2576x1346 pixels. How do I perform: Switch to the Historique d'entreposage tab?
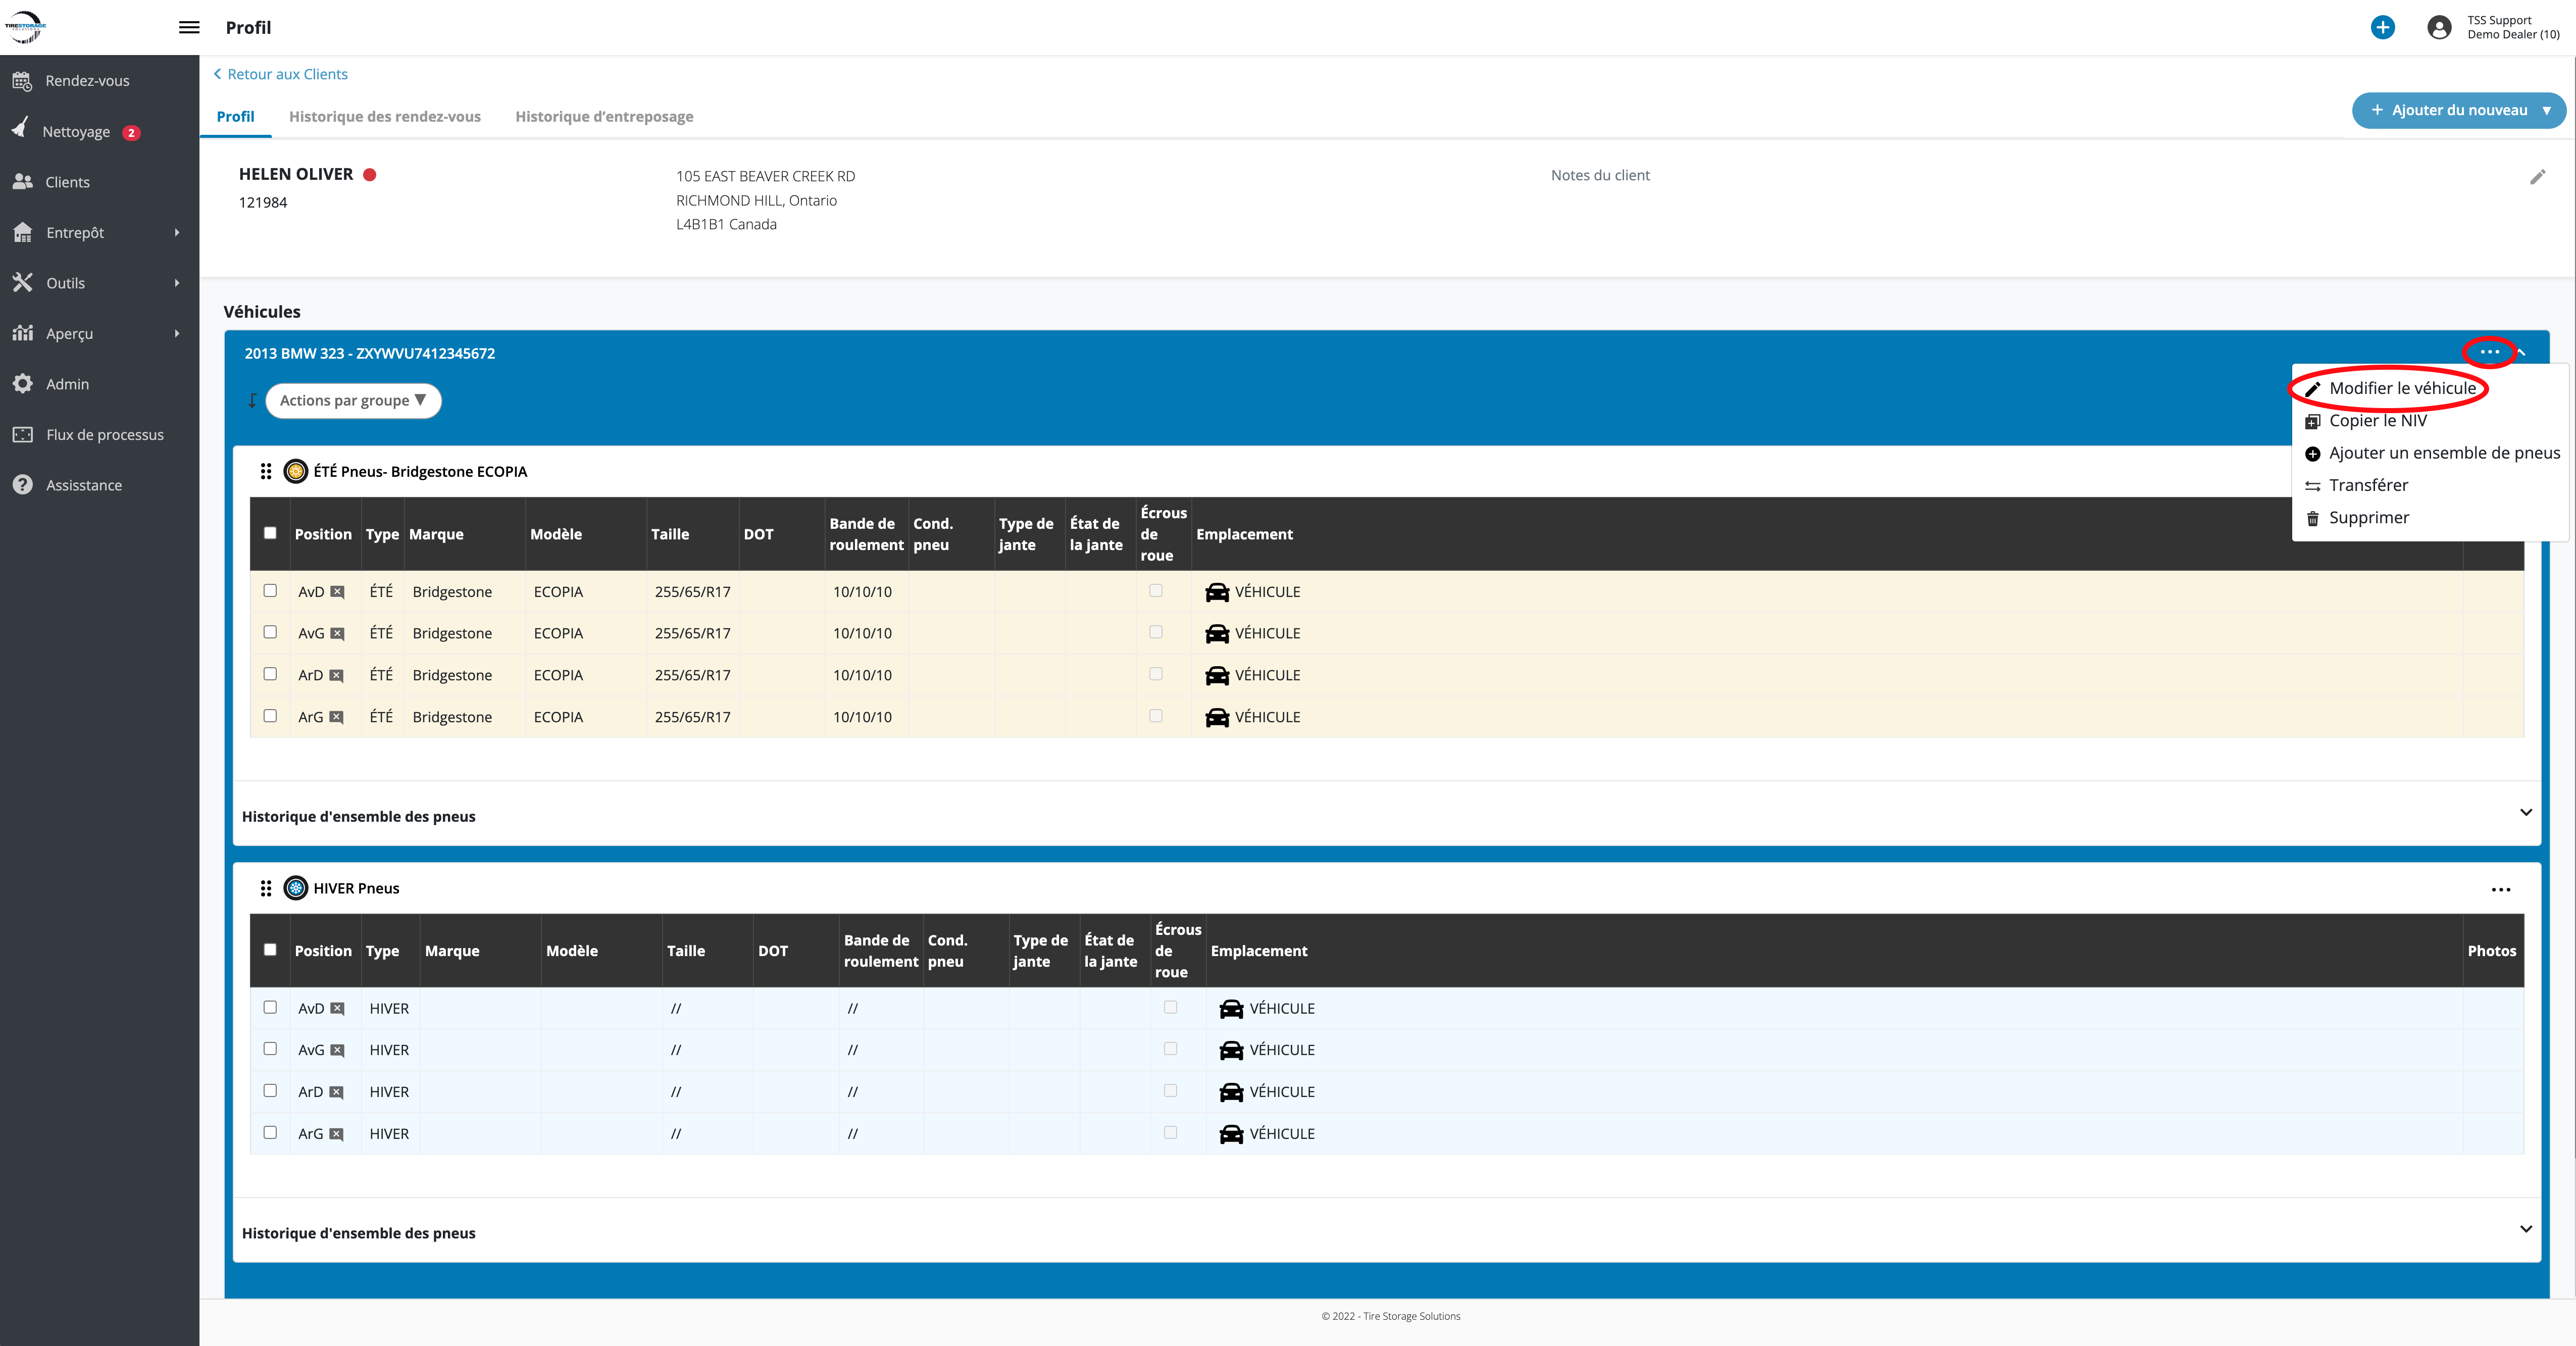(604, 116)
